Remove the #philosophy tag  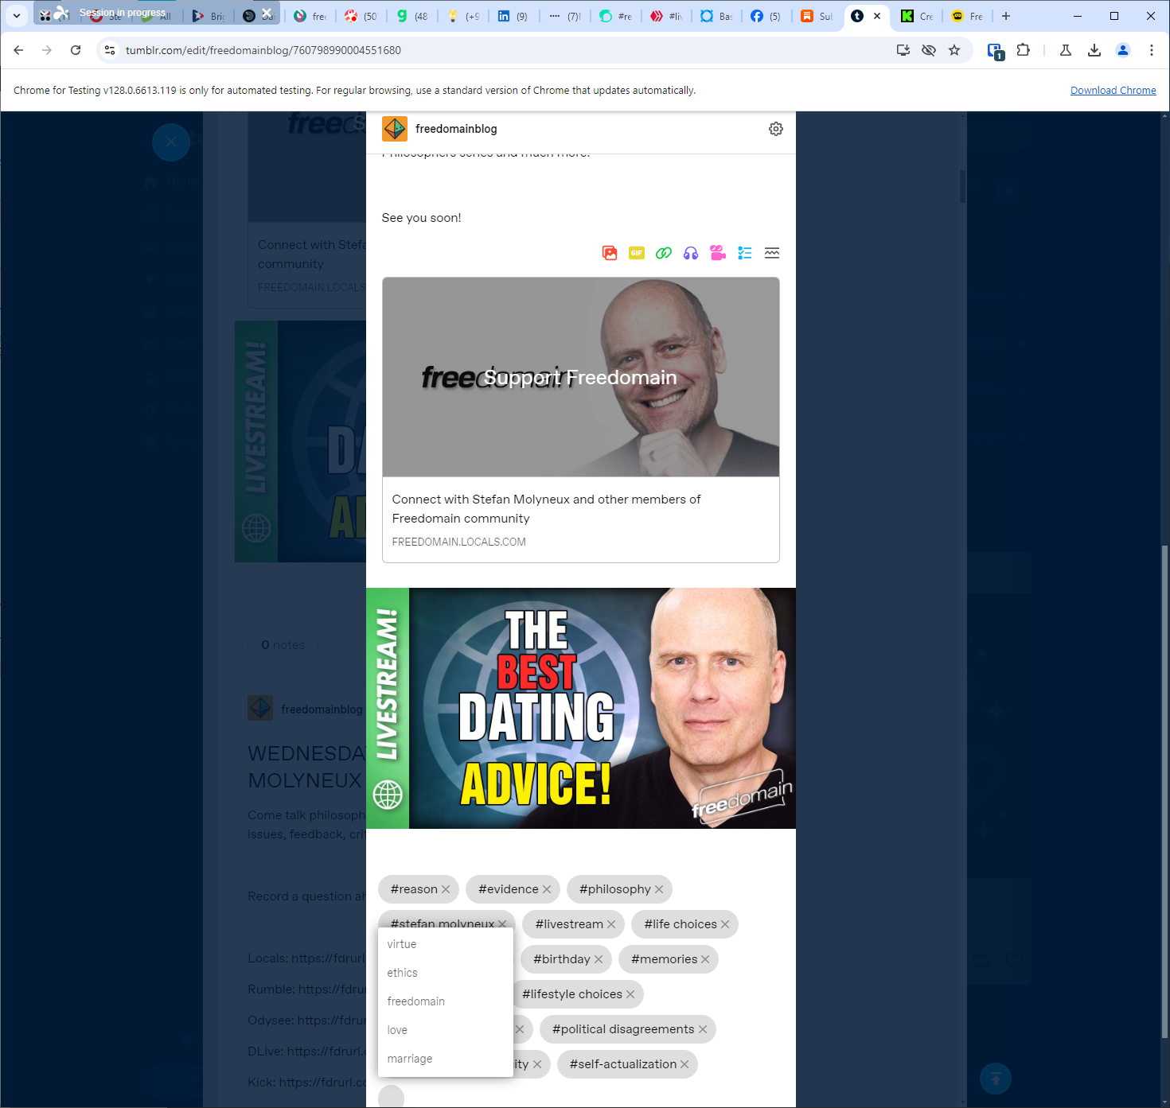pyautogui.click(x=659, y=889)
